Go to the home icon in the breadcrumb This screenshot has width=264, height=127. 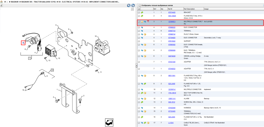tap(2, 2)
